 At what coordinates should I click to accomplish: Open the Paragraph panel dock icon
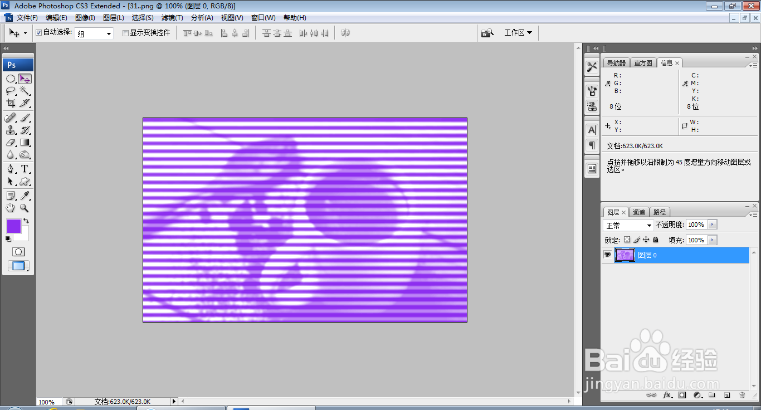(x=592, y=145)
